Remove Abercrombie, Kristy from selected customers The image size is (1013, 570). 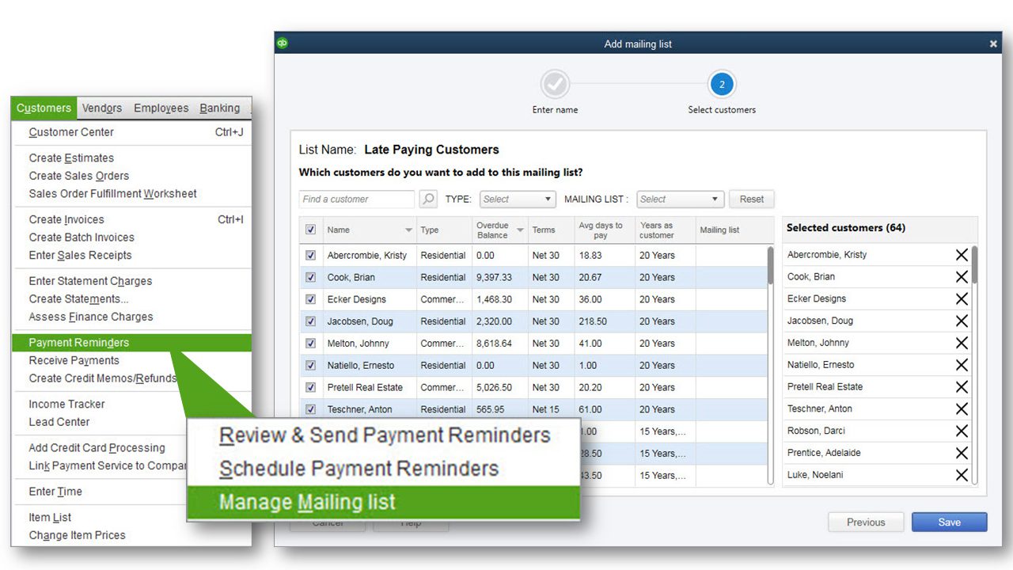(962, 255)
